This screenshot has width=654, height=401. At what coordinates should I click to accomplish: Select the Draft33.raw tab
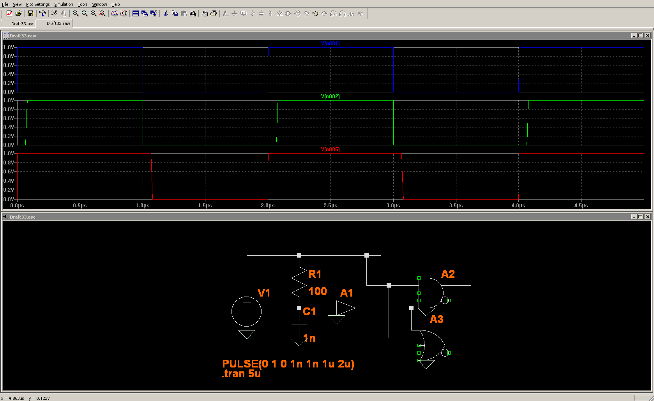click(x=58, y=23)
